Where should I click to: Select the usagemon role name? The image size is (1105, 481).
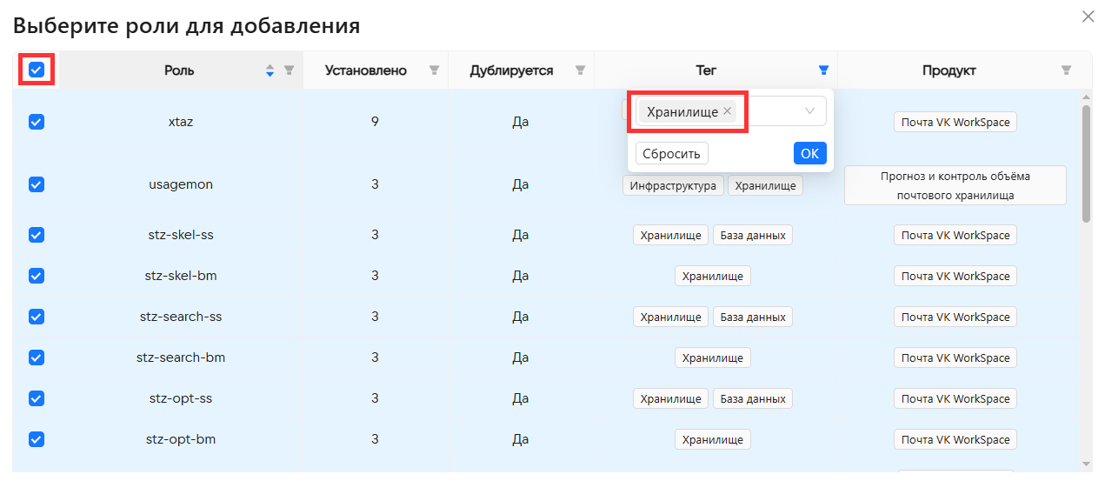(181, 184)
